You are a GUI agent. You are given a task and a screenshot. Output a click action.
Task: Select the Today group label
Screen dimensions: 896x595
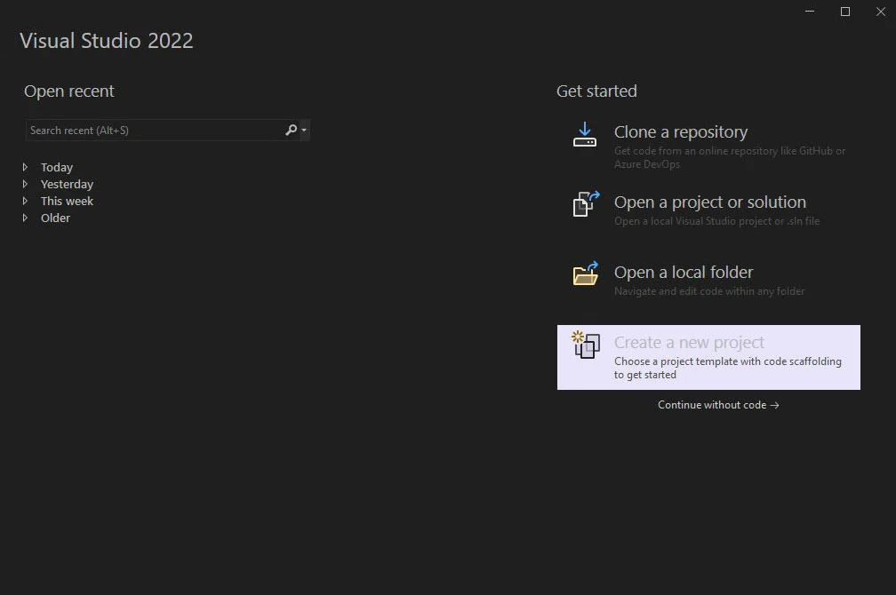59,167
